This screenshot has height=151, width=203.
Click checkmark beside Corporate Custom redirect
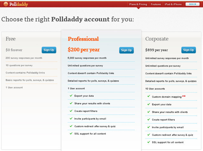(x=148, y=135)
